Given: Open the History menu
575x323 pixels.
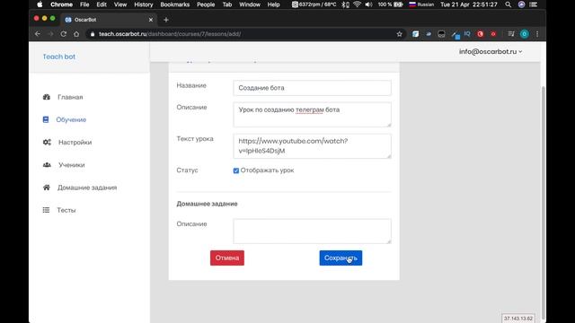Looking at the screenshot, I should click(x=144, y=4).
